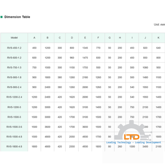Screen dimensions: 165x165
Task: Select the RVS-600-1.2 model cell
Action: point(14,58)
